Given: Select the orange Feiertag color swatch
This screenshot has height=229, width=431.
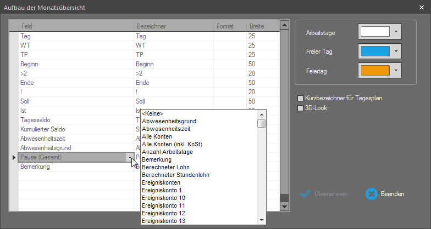Looking at the screenshot, I should (374, 71).
